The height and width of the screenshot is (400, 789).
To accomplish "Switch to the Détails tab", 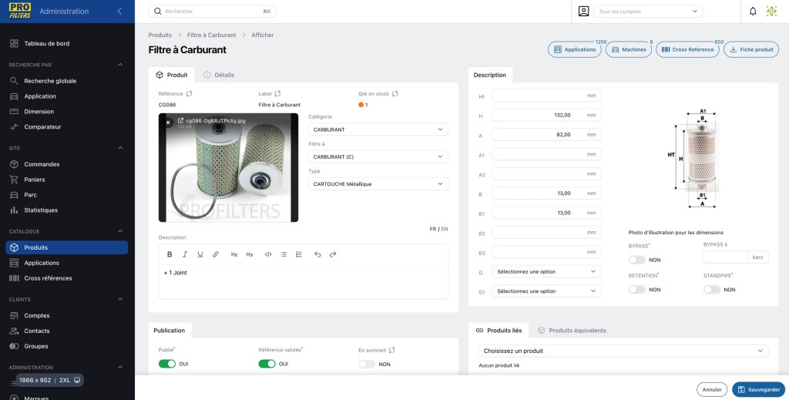I will click(218, 75).
